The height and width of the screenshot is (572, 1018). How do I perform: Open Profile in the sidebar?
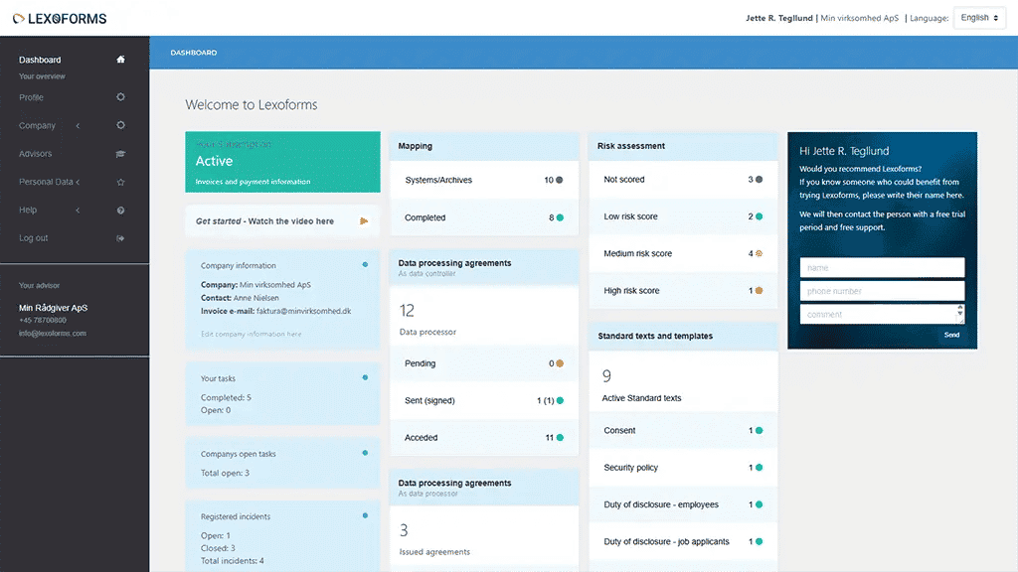[31, 97]
